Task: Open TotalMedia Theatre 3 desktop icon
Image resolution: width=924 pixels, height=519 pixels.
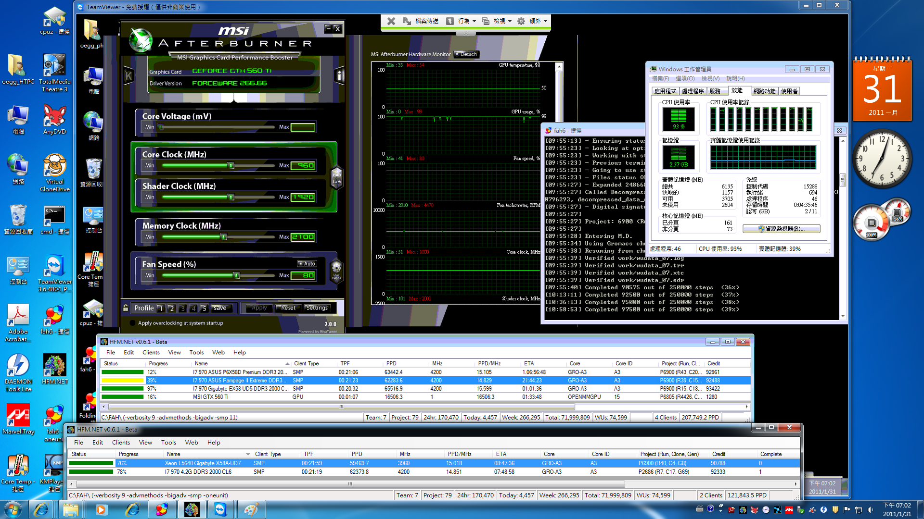Action: (x=54, y=73)
